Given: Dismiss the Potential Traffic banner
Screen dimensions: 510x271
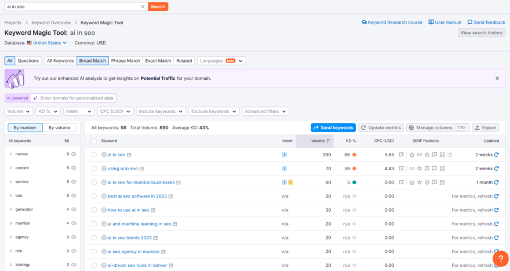Looking at the screenshot, I should click(497, 78).
